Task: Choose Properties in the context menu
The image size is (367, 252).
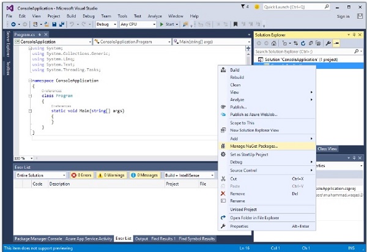Action: [267, 226]
